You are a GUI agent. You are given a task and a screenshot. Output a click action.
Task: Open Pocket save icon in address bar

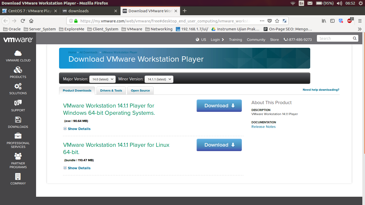click(270, 21)
